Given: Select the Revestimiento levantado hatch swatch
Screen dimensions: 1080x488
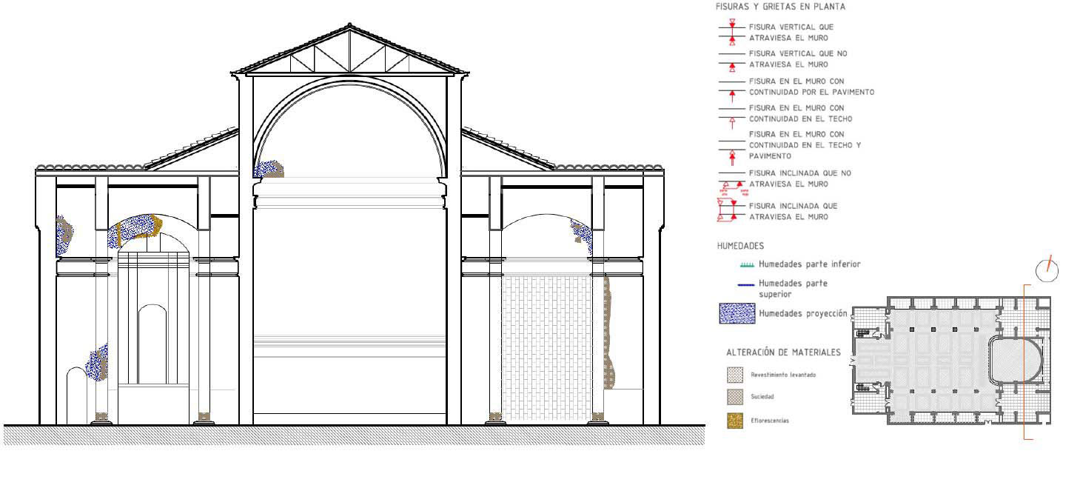Looking at the screenshot, I should click(735, 375).
